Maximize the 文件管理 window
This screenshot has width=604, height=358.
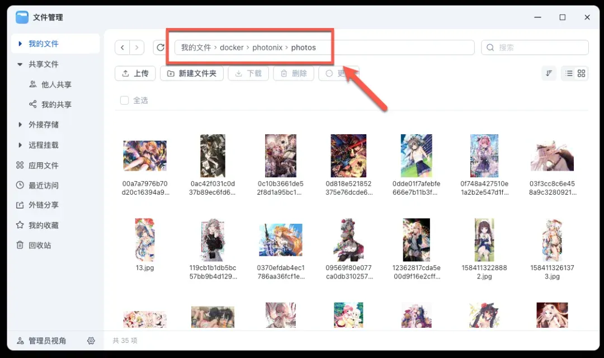tap(563, 17)
